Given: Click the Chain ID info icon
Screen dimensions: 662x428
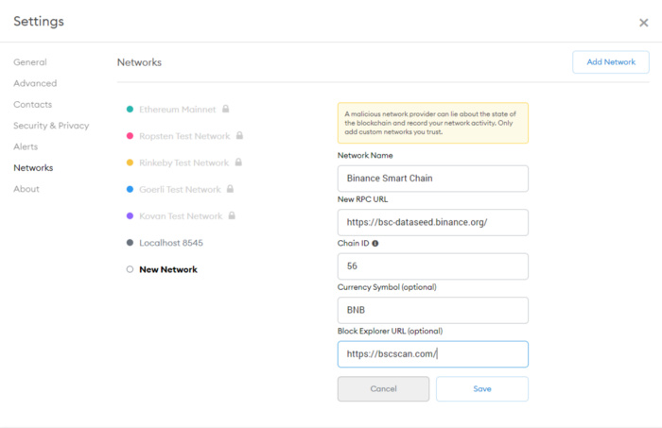Looking at the screenshot, I should 375,243.
